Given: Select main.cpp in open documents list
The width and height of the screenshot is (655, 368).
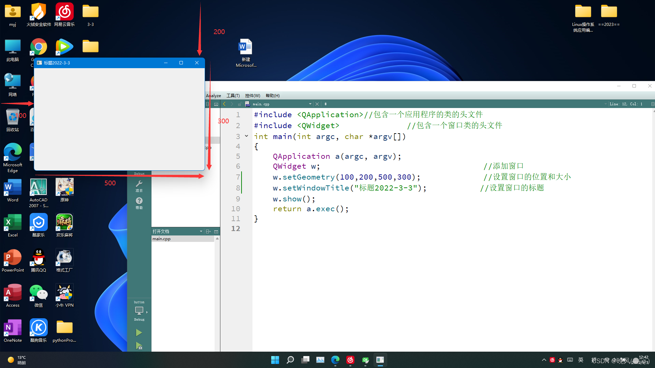Looking at the screenshot, I should pyautogui.click(x=162, y=239).
